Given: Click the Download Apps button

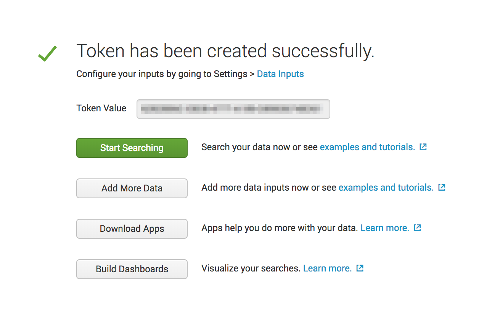Looking at the screenshot, I should click(132, 229).
